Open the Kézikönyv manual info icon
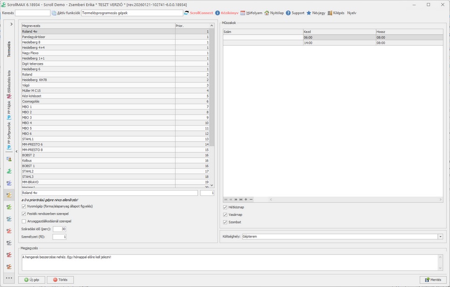This screenshot has width=450, height=287. tap(217, 13)
